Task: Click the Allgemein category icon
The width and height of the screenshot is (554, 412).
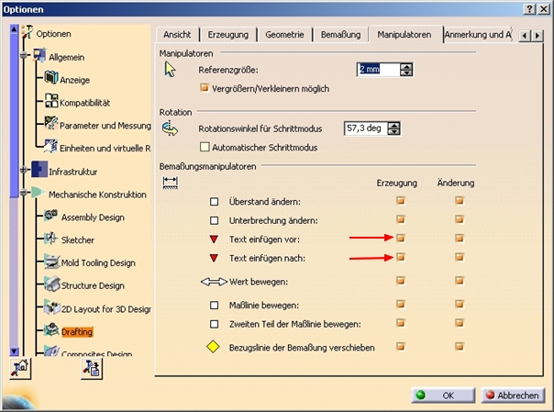Action: (x=39, y=55)
